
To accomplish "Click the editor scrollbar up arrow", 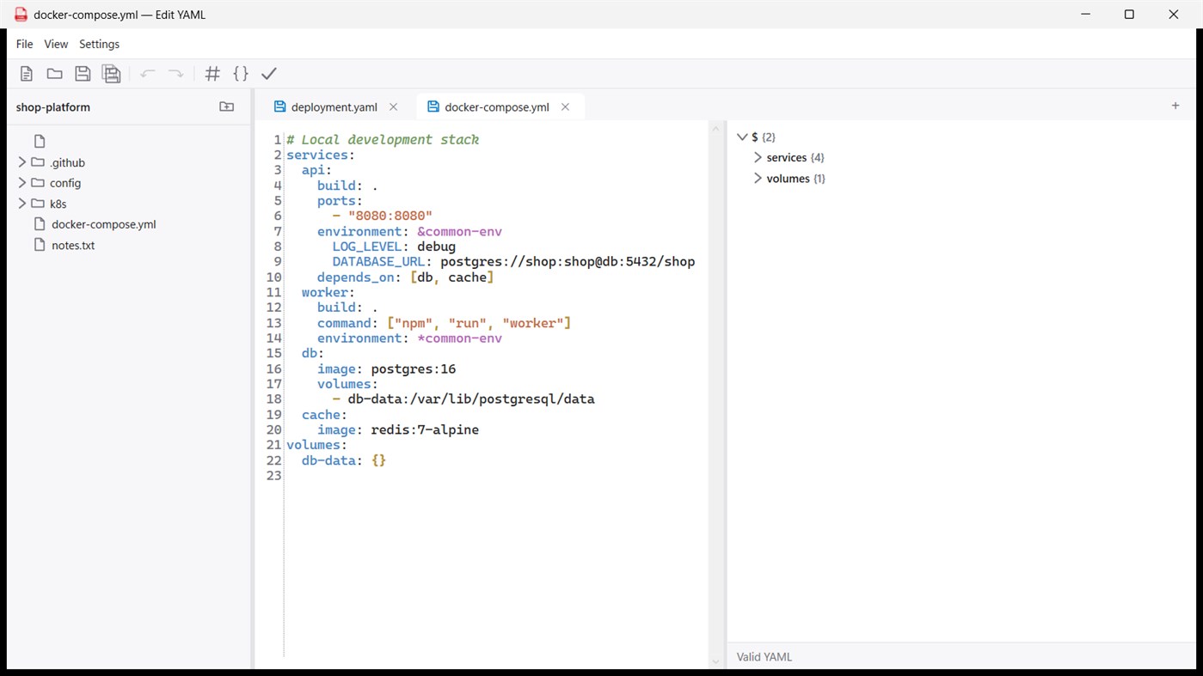I will [715, 129].
